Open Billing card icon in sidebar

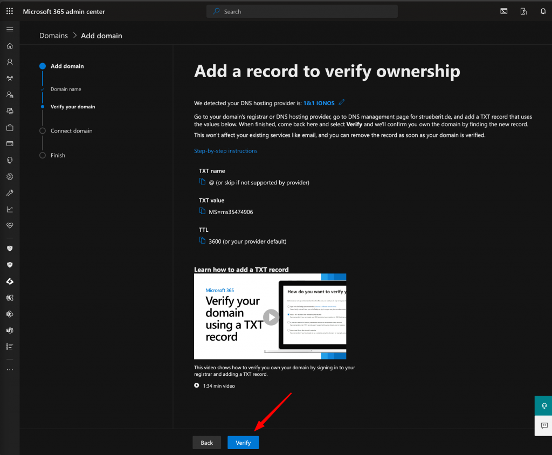(x=10, y=144)
